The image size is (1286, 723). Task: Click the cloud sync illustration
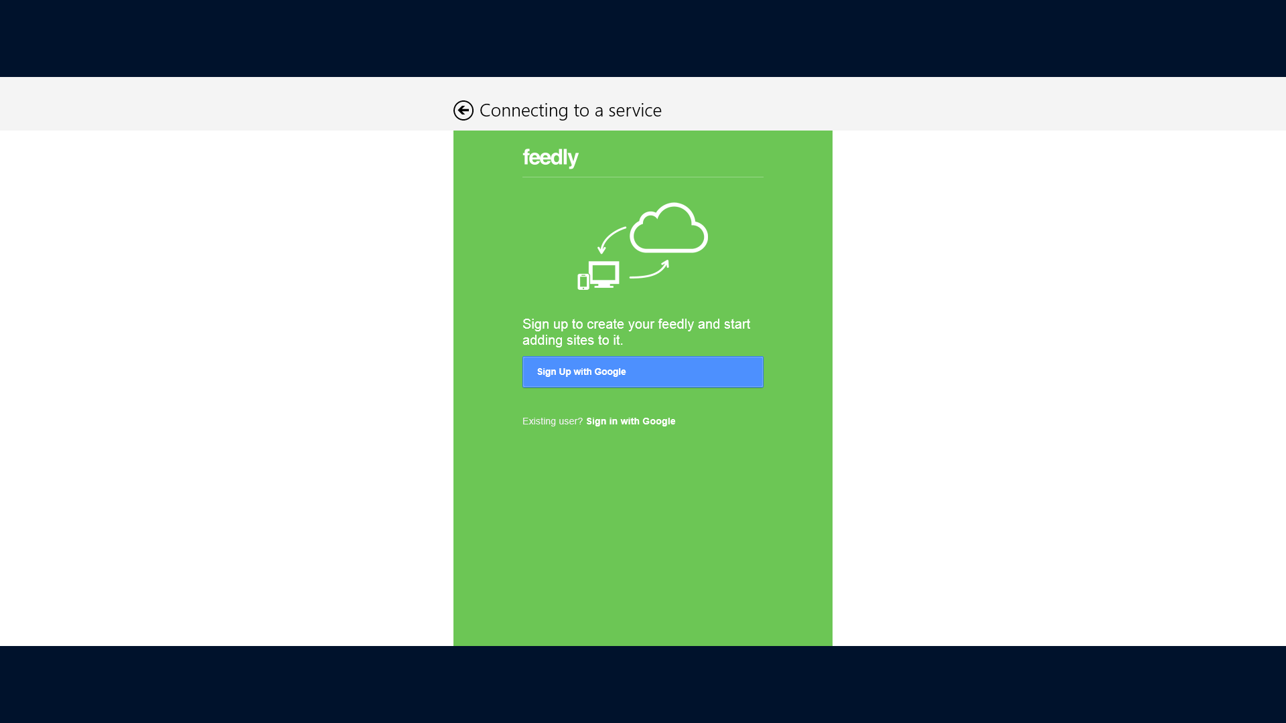pyautogui.click(x=643, y=246)
